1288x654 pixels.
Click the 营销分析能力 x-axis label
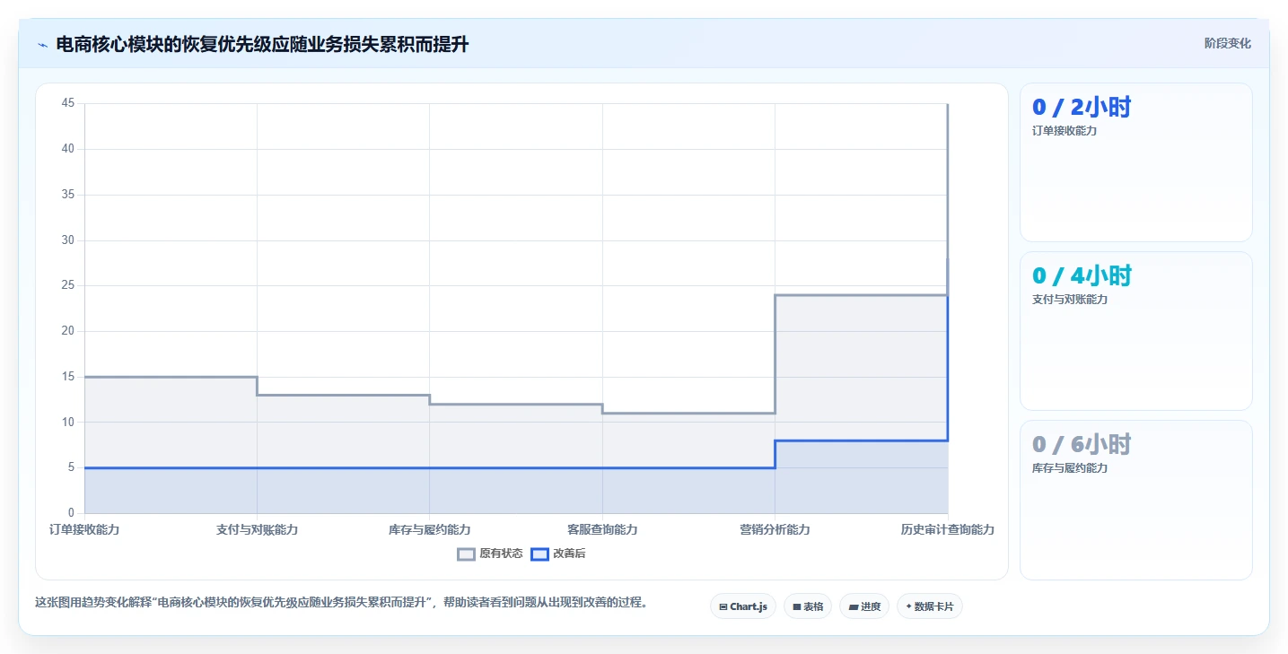(775, 530)
